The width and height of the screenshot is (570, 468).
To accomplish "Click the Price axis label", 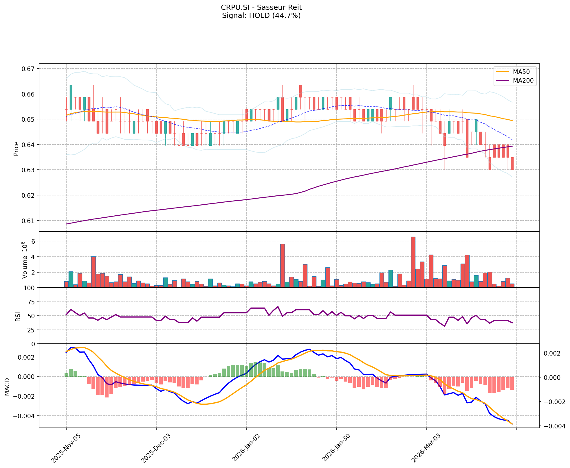I will (x=16, y=148).
